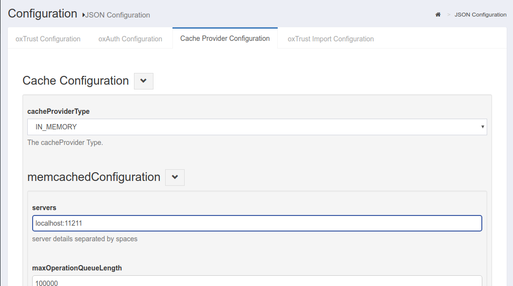Click the 'server details separated by spaces' hint

pos(85,239)
